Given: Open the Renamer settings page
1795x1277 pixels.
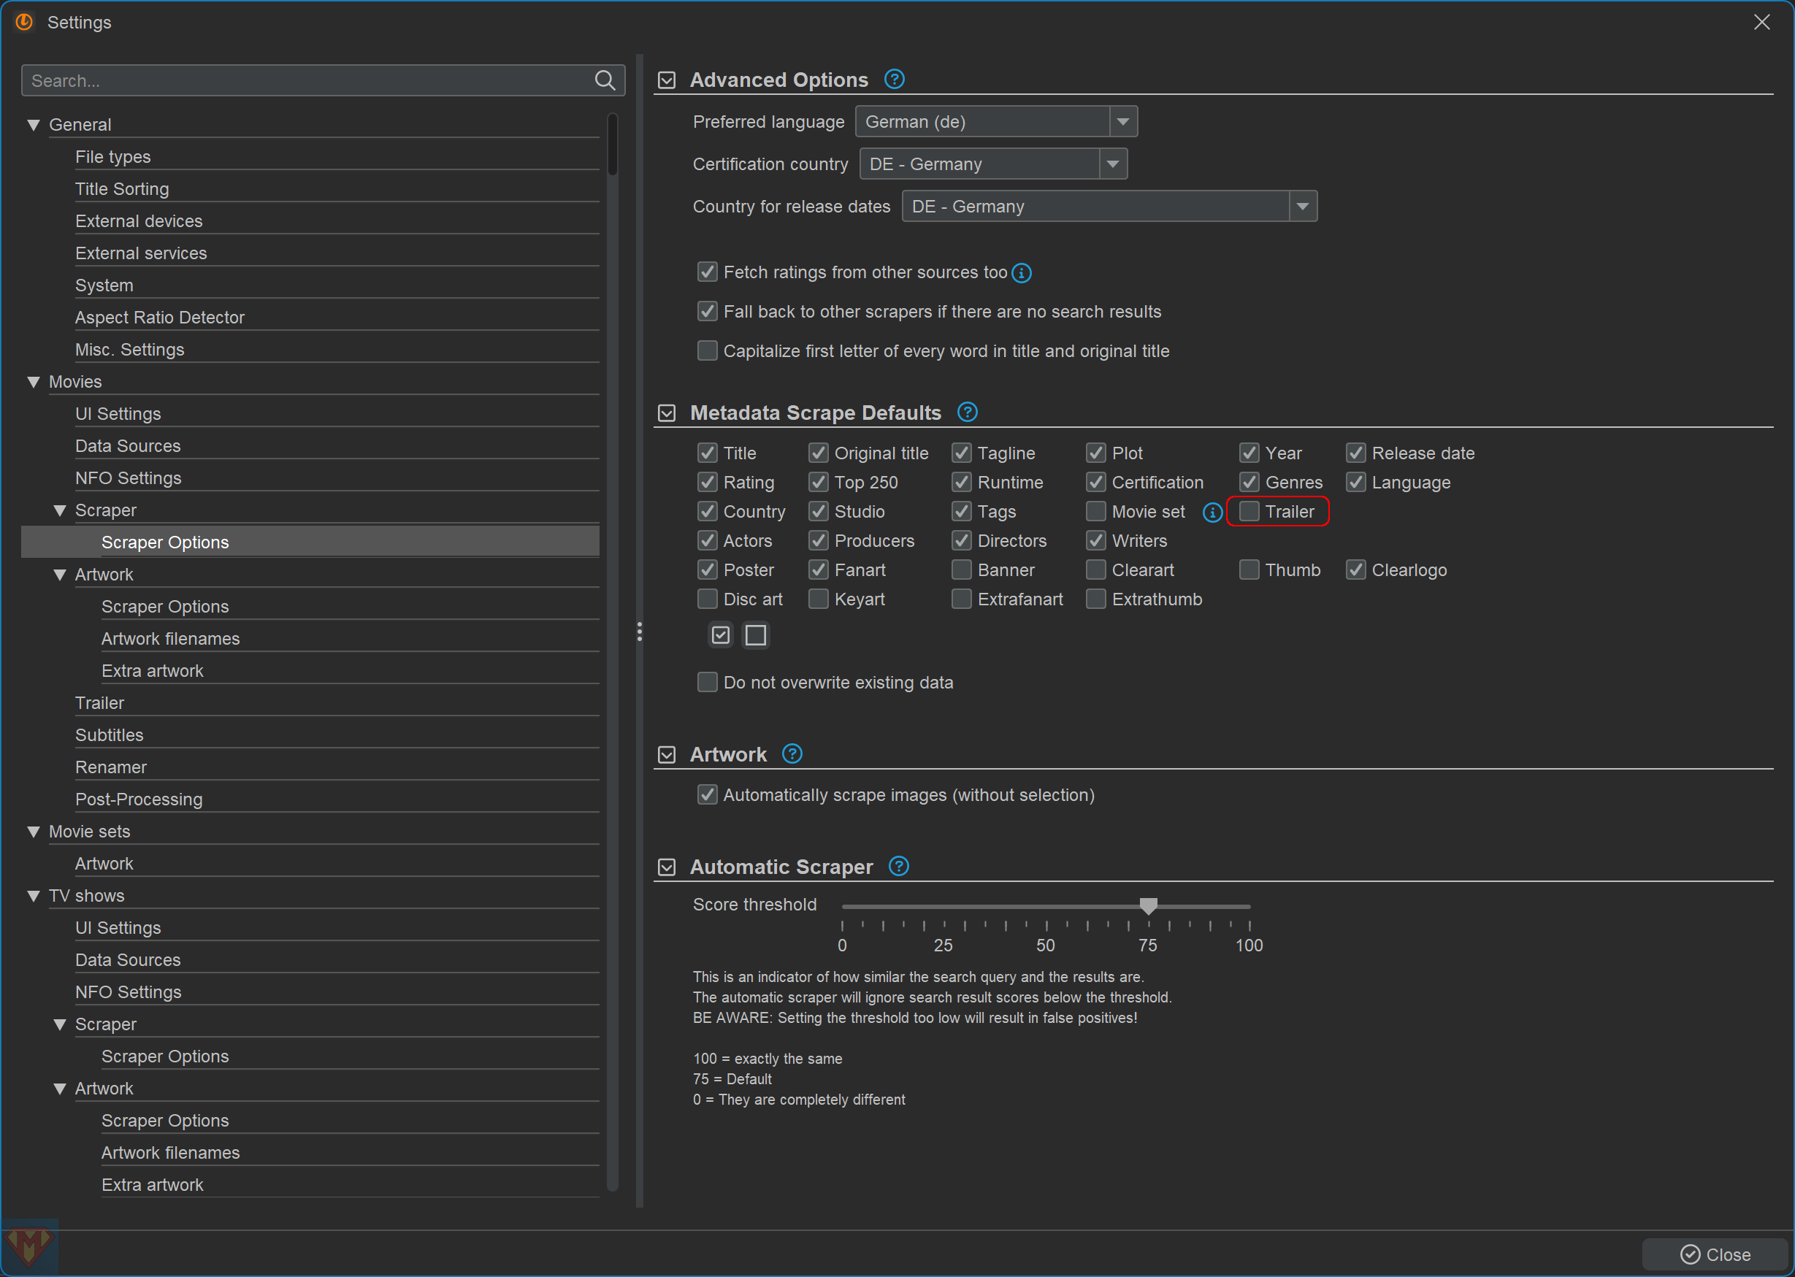Looking at the screenshot, I should pyautogui.click(x=111, y=767).
